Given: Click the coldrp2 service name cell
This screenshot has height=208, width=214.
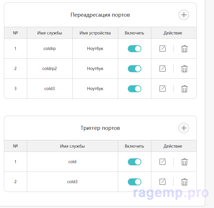Looking at the screenshot, I should (50, 69).
